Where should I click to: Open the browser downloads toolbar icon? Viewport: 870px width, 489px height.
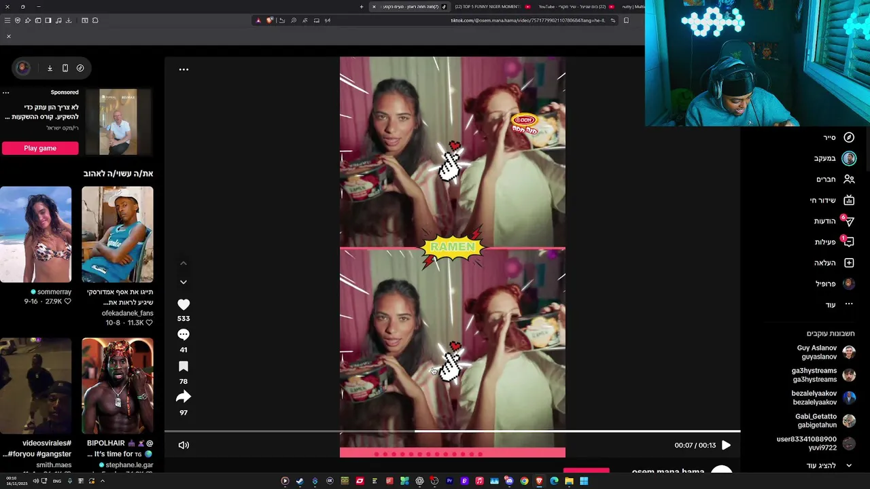(69, 20)
